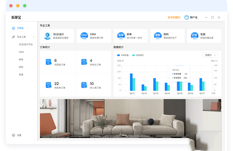Image resolution: width=233 pixels, height=151 pixels.
Task: Click the user avatar icon
Action: (186, 17)
